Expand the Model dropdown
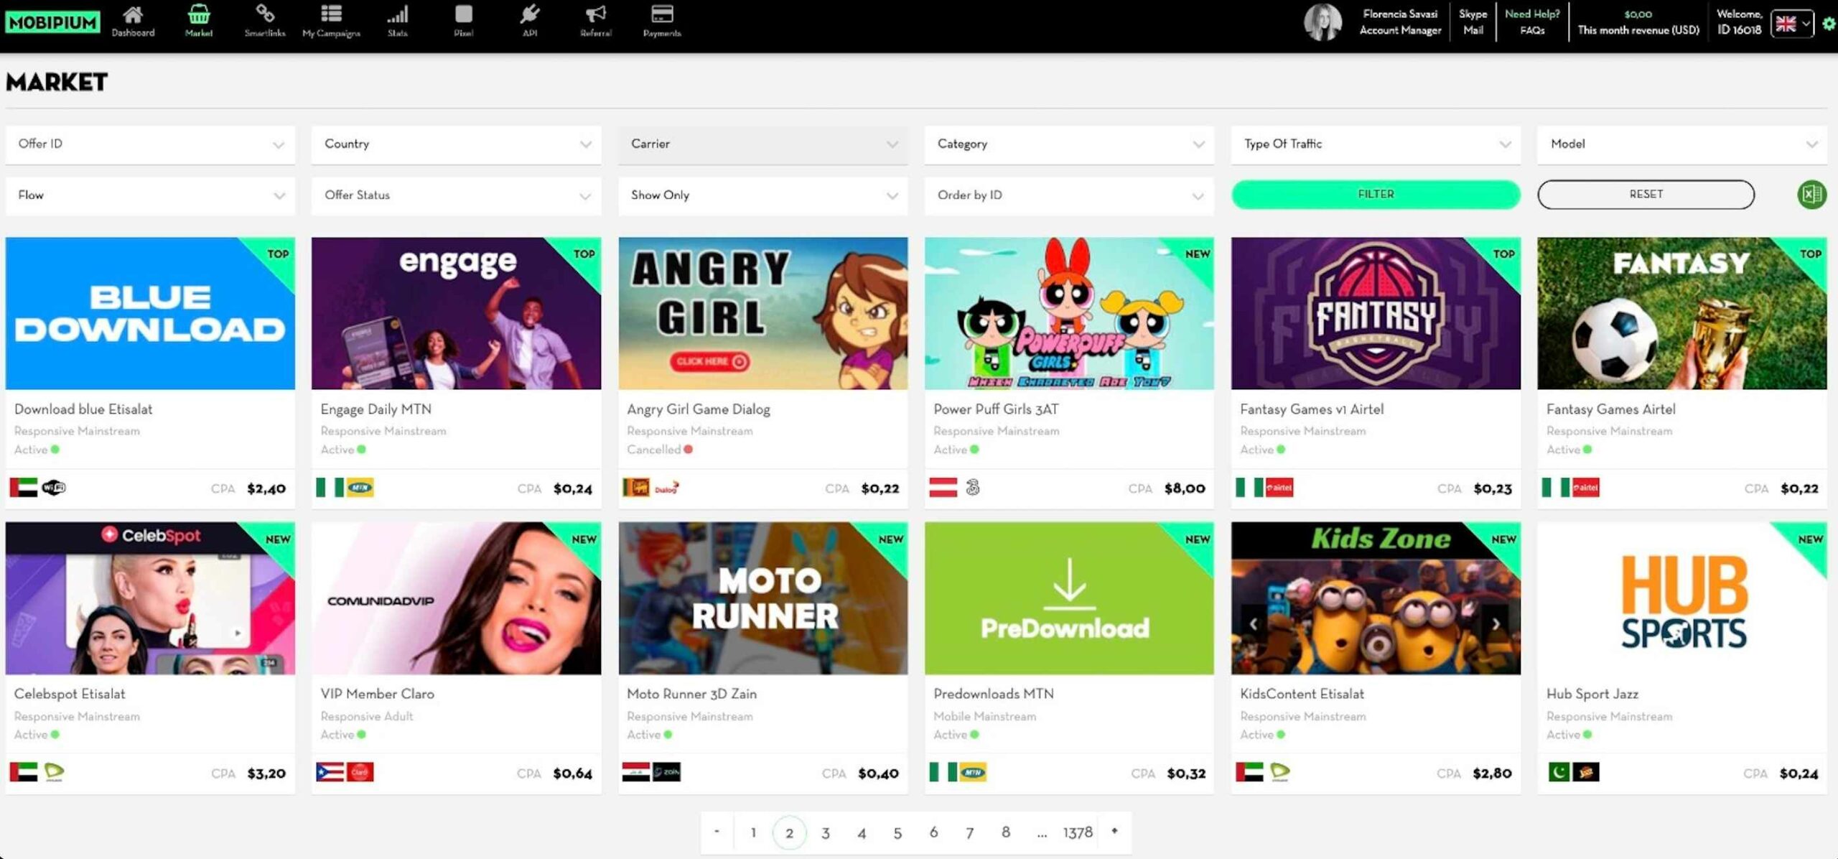This screenshot has width=1838, height=859. coord(1681,144)
